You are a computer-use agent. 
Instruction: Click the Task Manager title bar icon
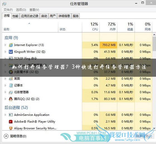coord(4,4)
